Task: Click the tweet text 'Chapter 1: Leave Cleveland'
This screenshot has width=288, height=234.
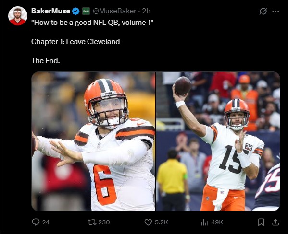Action: pyautogui.click(x=75, y=42)
